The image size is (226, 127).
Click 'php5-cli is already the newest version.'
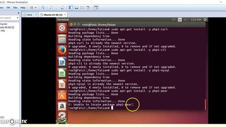(x=102, y=64)
